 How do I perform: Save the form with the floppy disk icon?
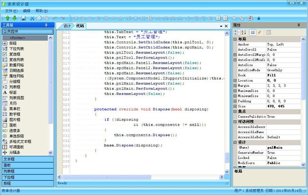point(23,18)
